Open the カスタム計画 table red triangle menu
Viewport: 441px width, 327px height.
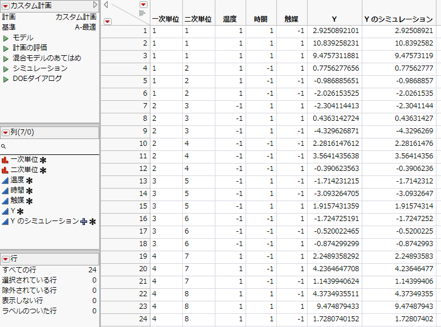click(6, 6)
